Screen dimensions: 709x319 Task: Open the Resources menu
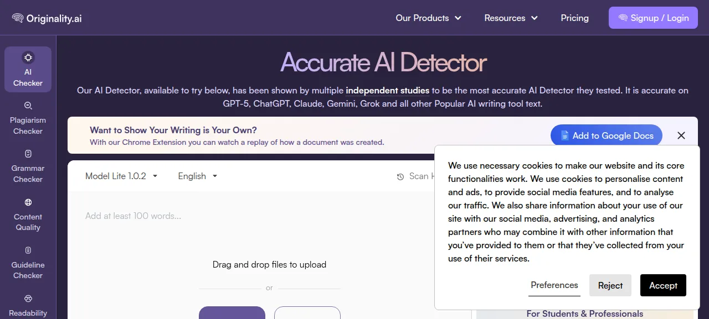511,18
